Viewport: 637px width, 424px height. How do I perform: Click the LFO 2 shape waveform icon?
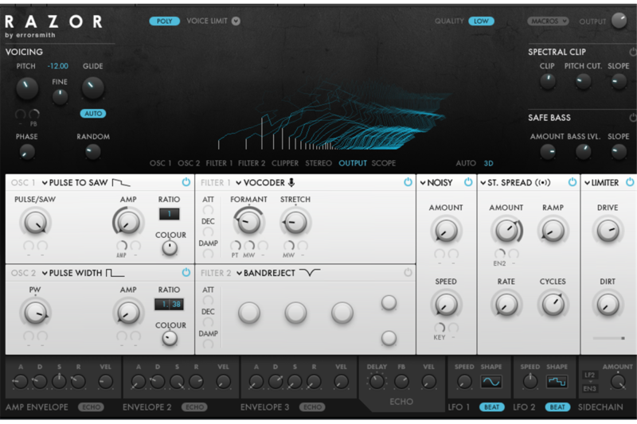(x=557, y=383)
